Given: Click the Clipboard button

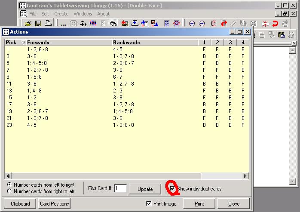Looking at the screenshot, I should [x=20, y=203].
